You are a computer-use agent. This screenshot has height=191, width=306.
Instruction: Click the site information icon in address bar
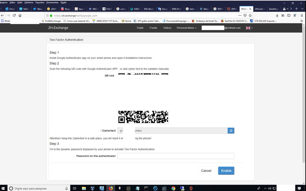(48, 16)
